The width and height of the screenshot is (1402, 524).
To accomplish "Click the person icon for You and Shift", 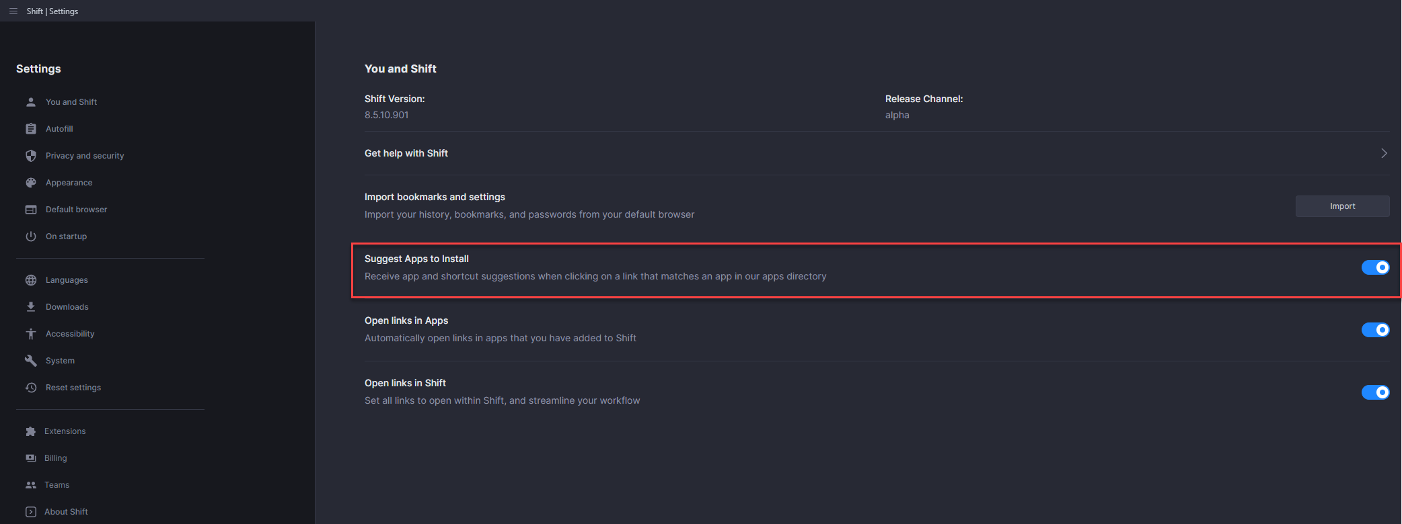I will pos(31,102).
